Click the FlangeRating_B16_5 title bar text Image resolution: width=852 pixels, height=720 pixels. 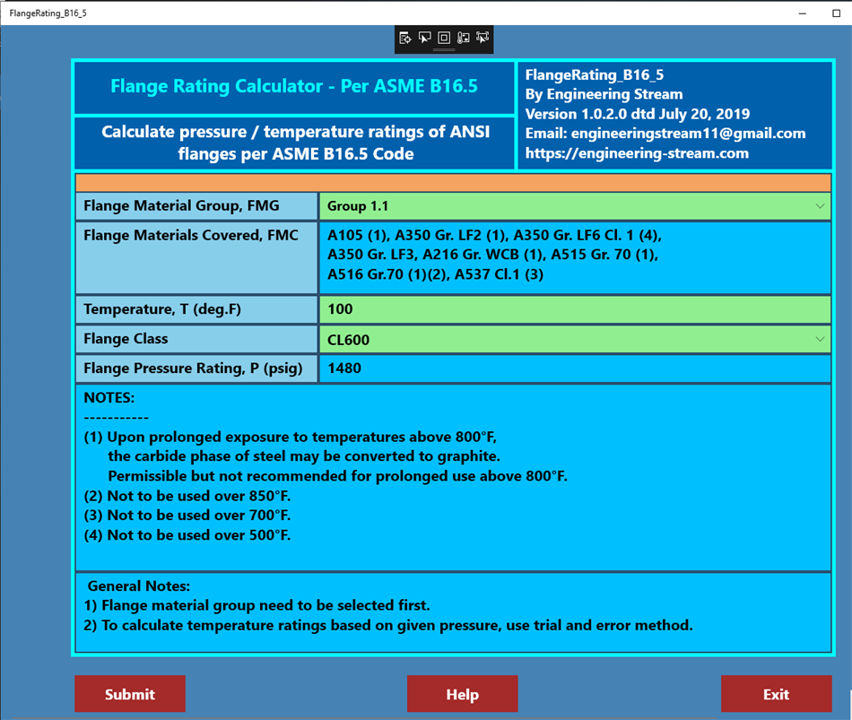48,13
